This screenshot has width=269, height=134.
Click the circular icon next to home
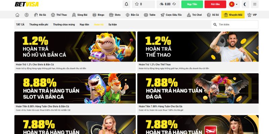(x=27, y=15)
